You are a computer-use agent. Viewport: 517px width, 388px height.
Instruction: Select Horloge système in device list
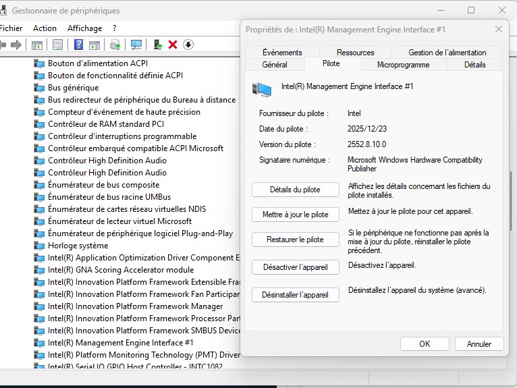[78, 246]
